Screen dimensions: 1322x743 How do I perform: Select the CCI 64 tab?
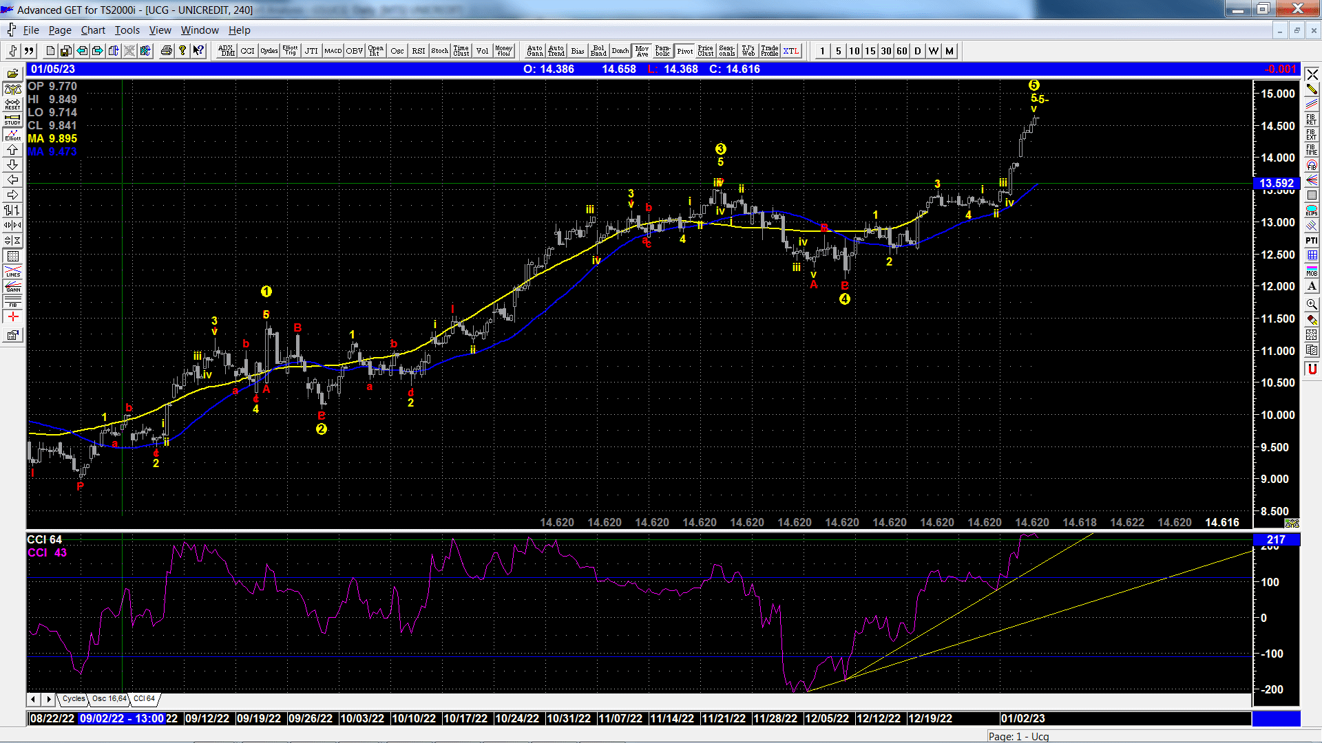pyautogui.click(x=144, y=699)
